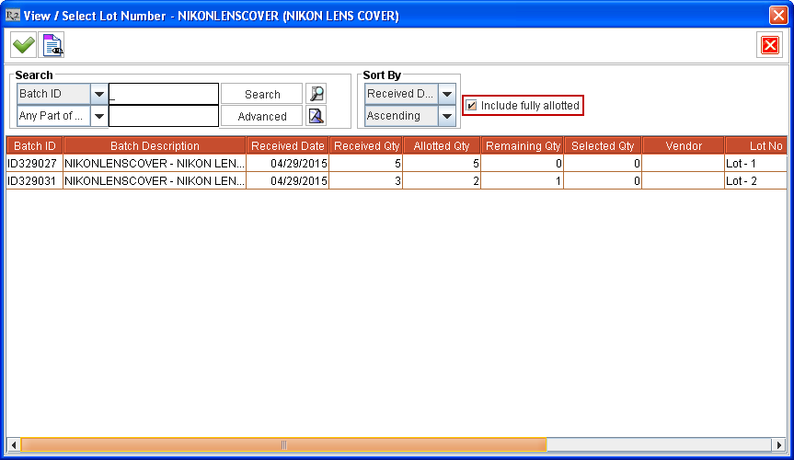Click the magnifier icon beside Search button
Image resolution: width=794 pixels, height=460 pixels.
coord(316,94)
